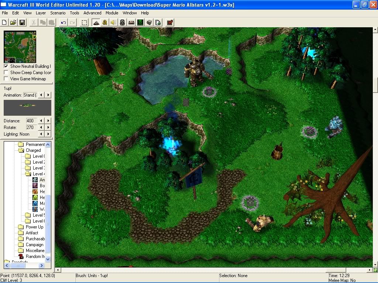Click the Open map folder icon
Screen dimensions: 378x283
(13, 22)
